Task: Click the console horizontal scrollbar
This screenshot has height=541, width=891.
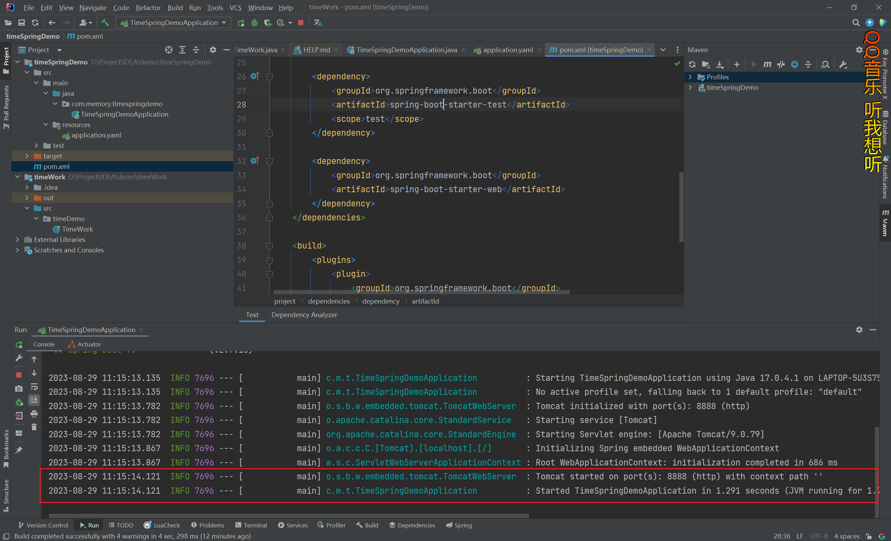Action: [289, 516]
